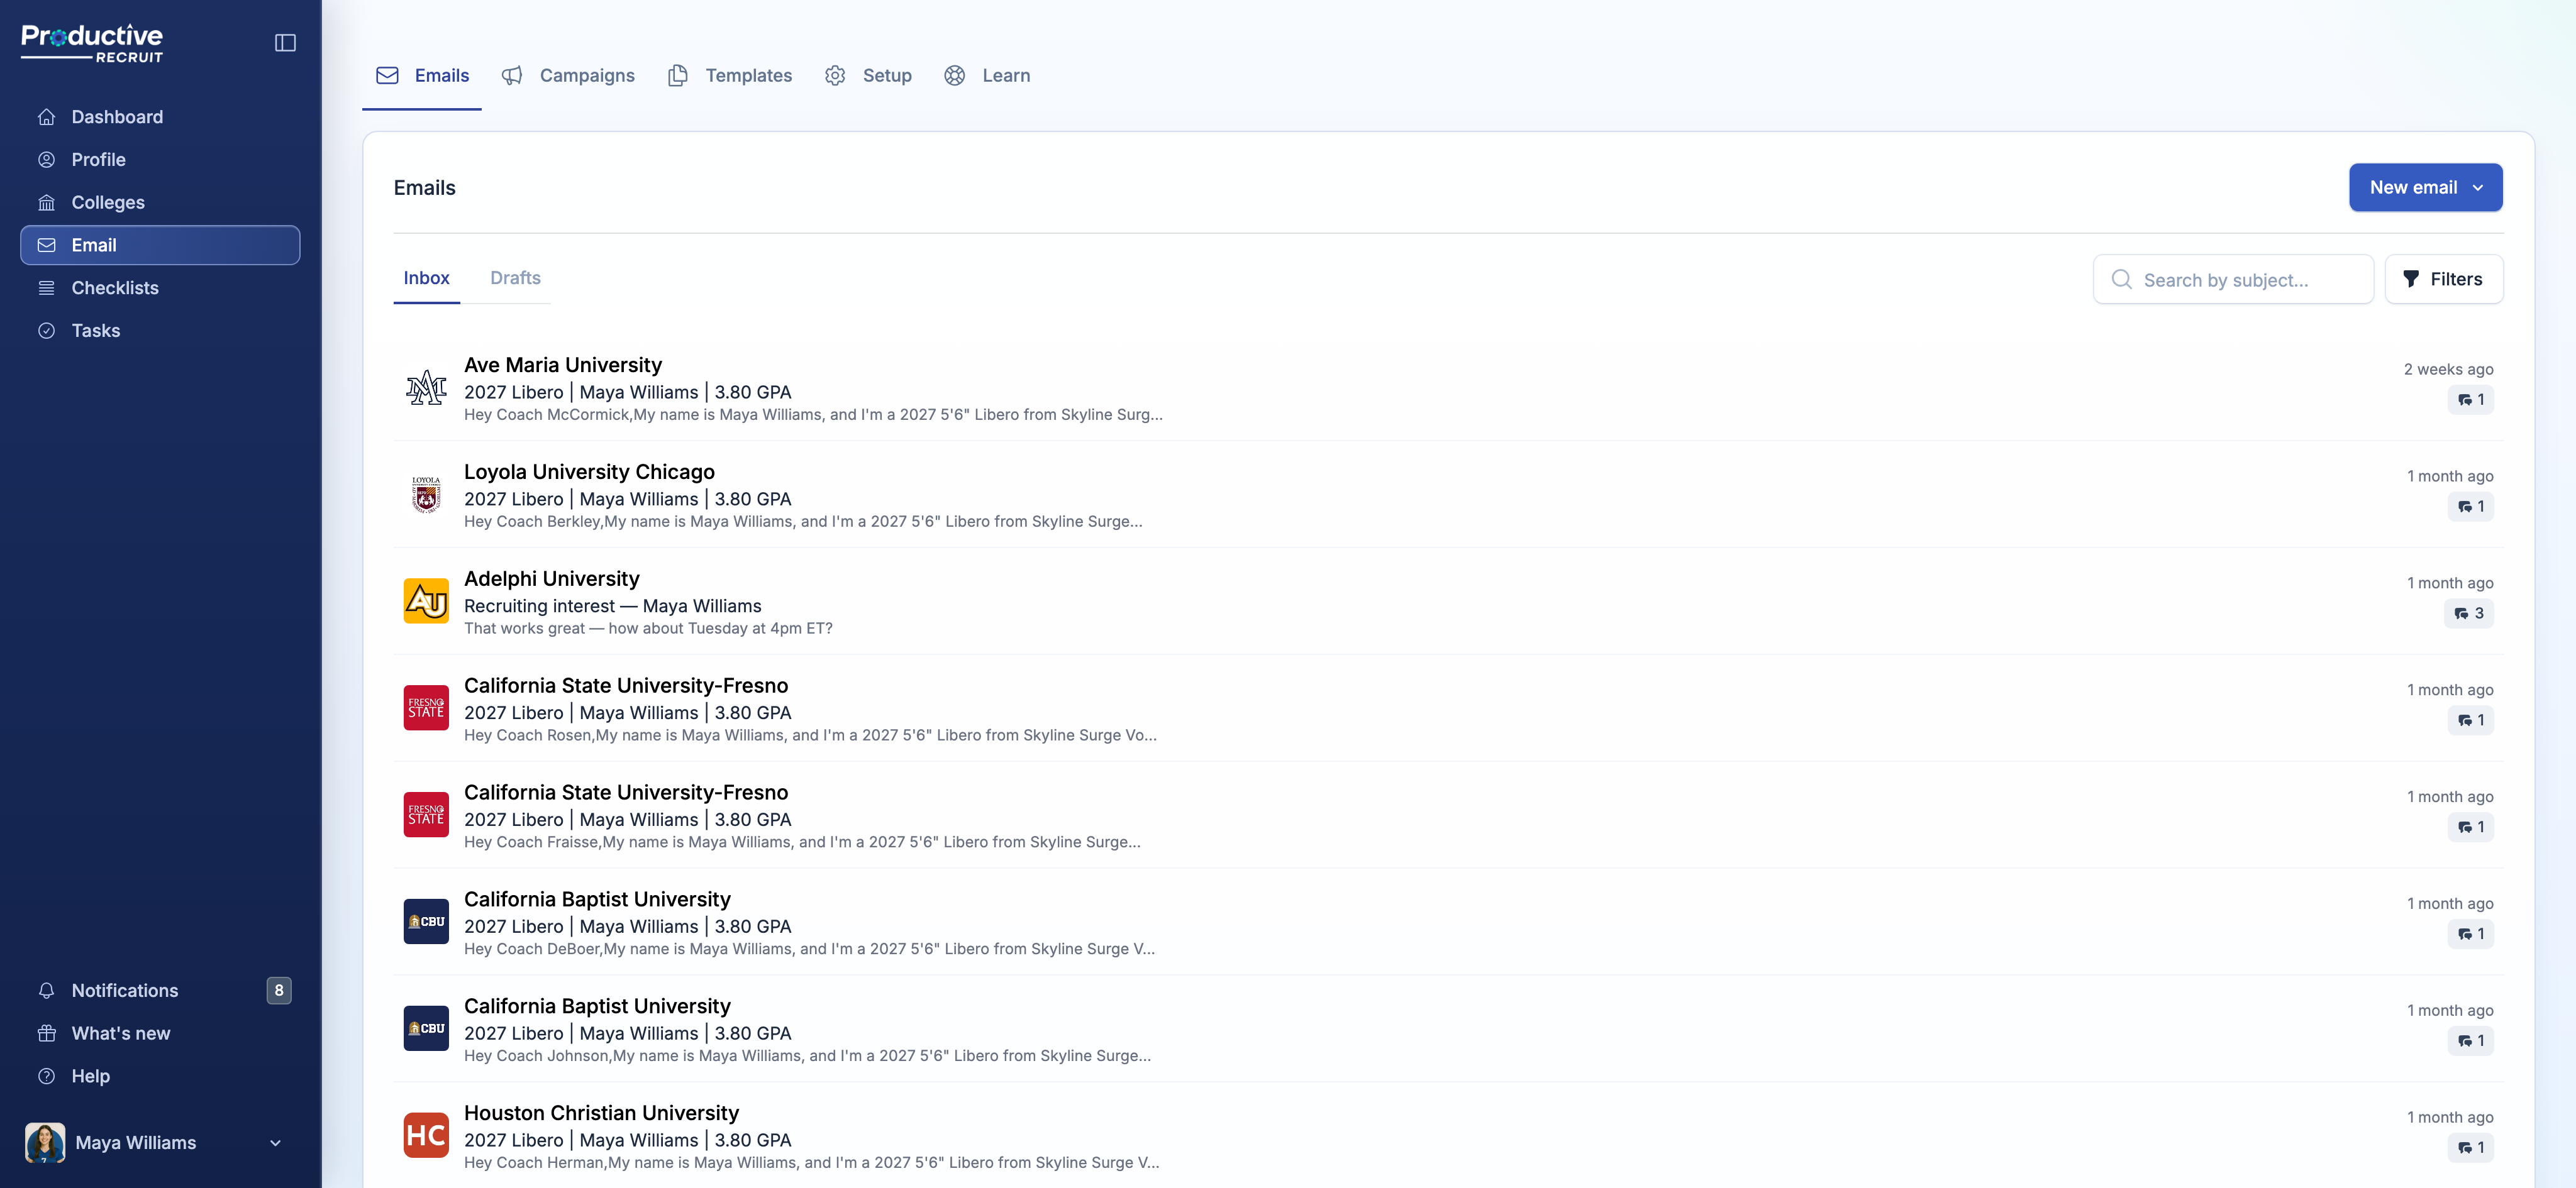
Task: Click the Learn lifebuoy icon
Action: tap(955, 76)
